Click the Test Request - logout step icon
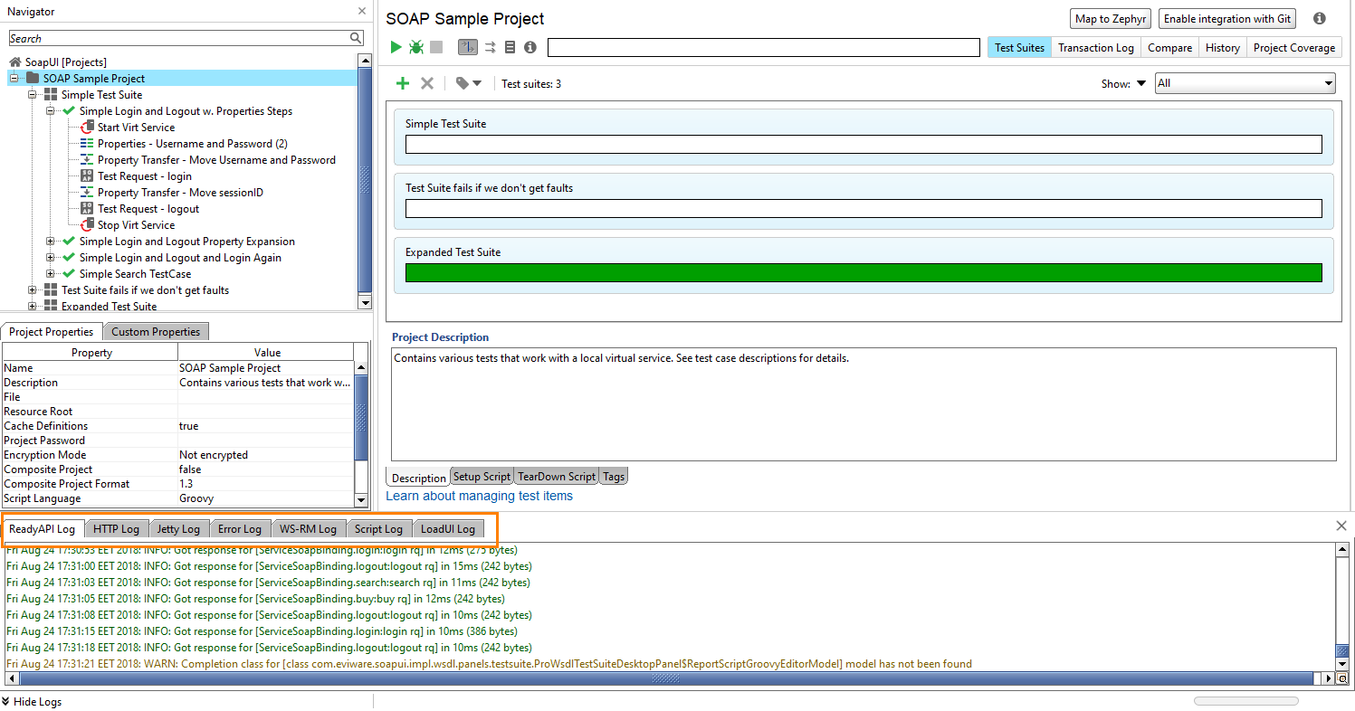Screen dimensions: 1355x711 (x=87, y=208)
